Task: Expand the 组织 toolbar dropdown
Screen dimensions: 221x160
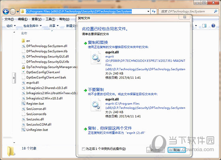Action: 11,26
